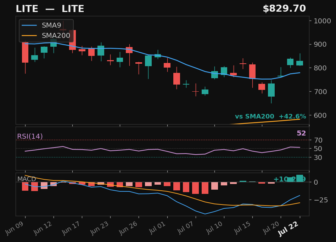Click the 600 price axis label
Viewport: 336px width, 242px height.
pyautogui.click(x=320, y=115)
